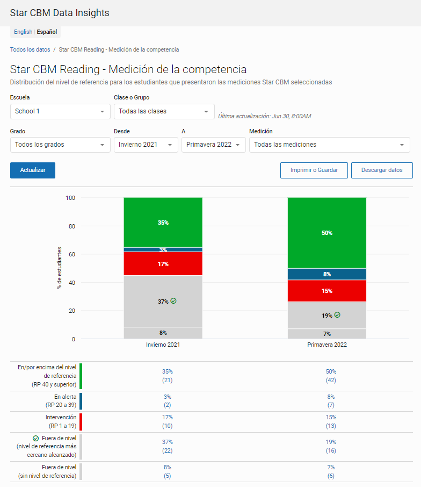
Task: Click Descargar datos button
Action: coord(382,170)
